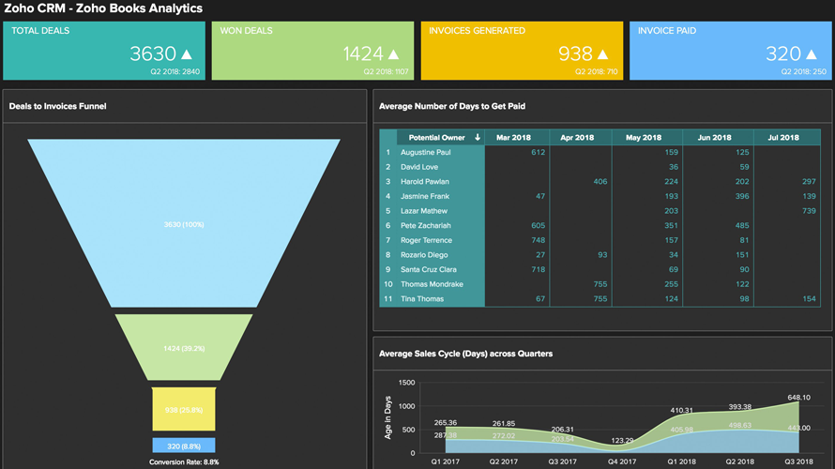Click Lazar Mathew's 739 value in Jul 2018
The height and width of the screenshot is (469, 835).
808,211
